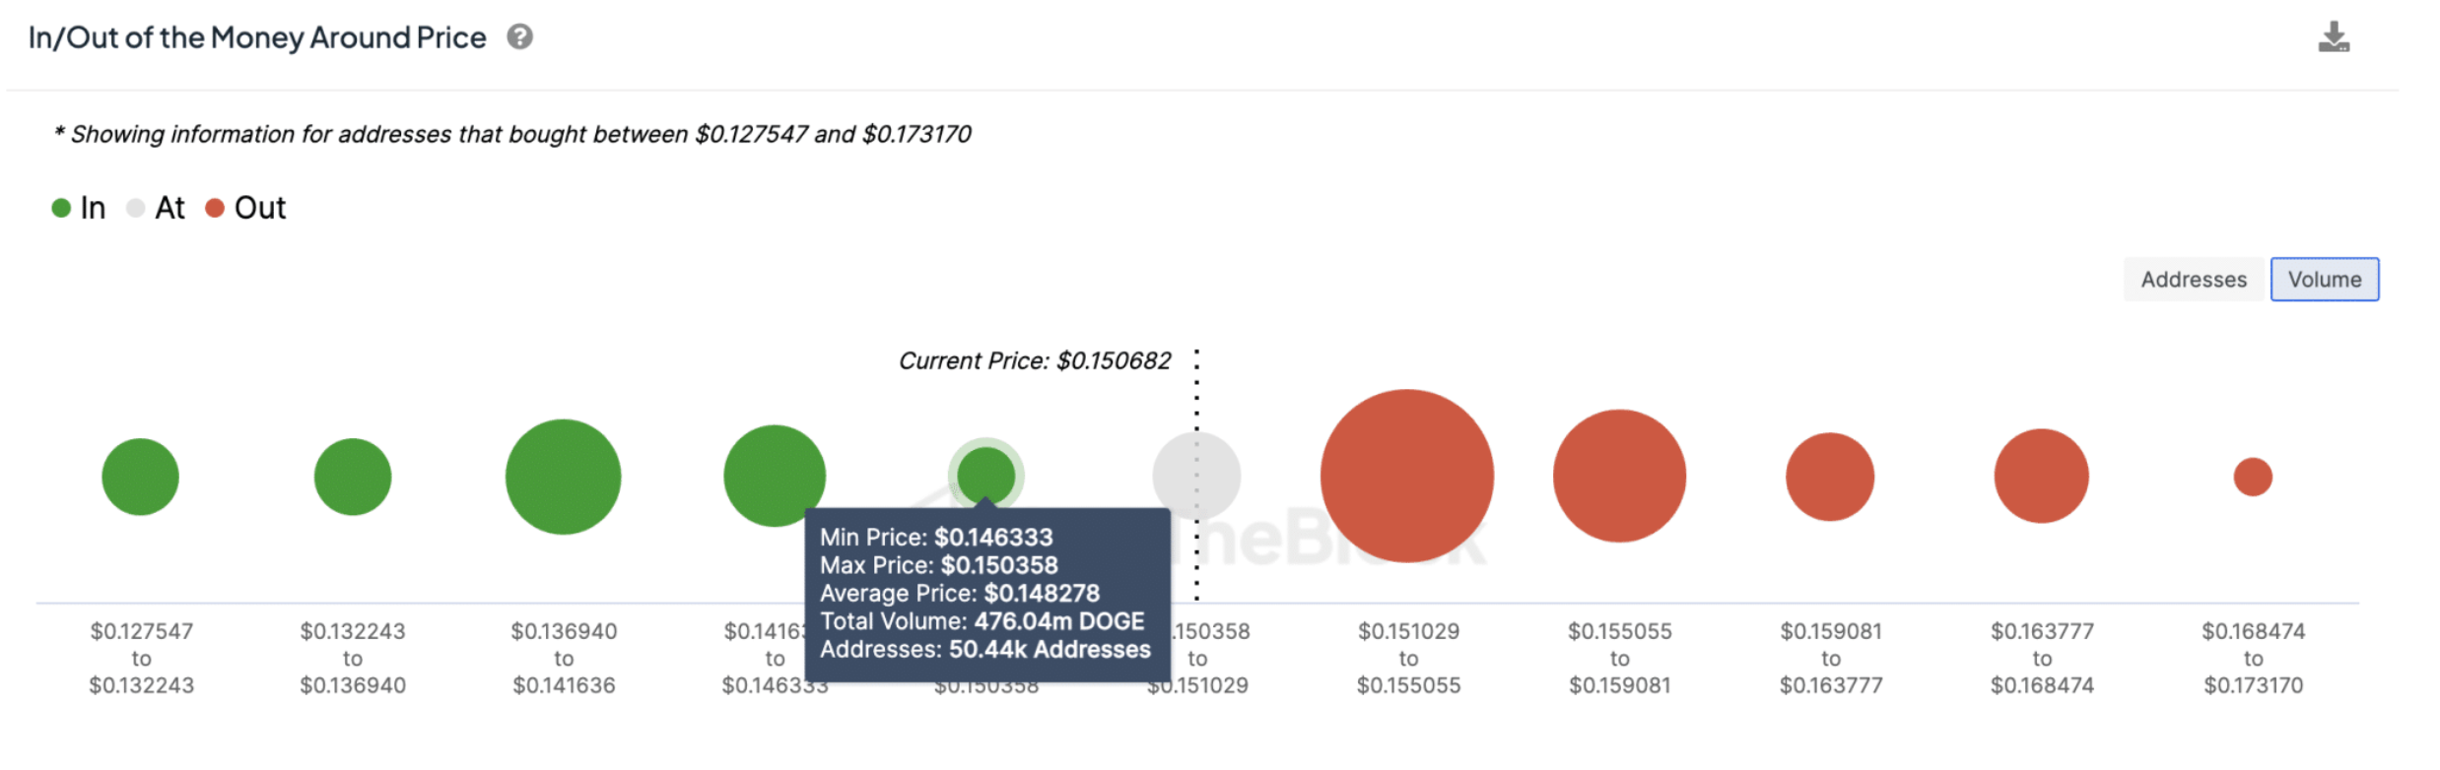This screenshot has height=770, width=2440.
Task: Open the In/Out of the Money Around Price header
Action: point(258,36)
